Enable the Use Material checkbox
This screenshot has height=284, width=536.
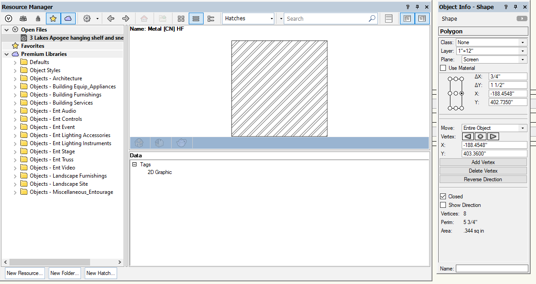(443, 68)
